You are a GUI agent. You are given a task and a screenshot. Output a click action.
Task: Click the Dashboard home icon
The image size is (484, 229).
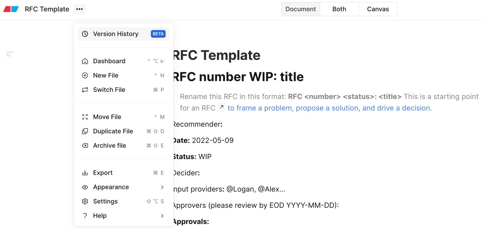click(85, 61)
